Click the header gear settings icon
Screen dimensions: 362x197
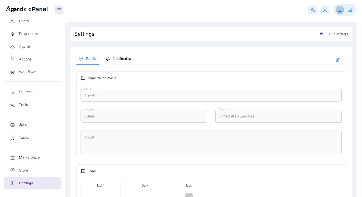pyautogui.click(x=350, y=10)
